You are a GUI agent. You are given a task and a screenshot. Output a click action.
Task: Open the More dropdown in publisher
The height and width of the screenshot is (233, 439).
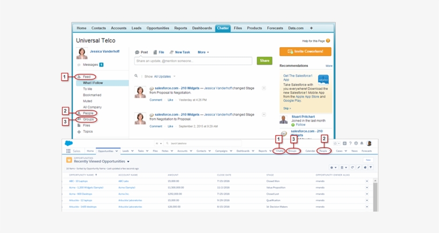203,52
